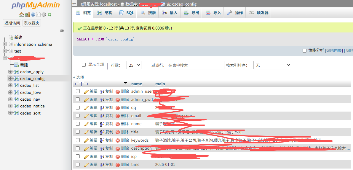Screen dimensions: 353x170
Task: Click the server icon in breadcrumb
Action: (83, 4)
